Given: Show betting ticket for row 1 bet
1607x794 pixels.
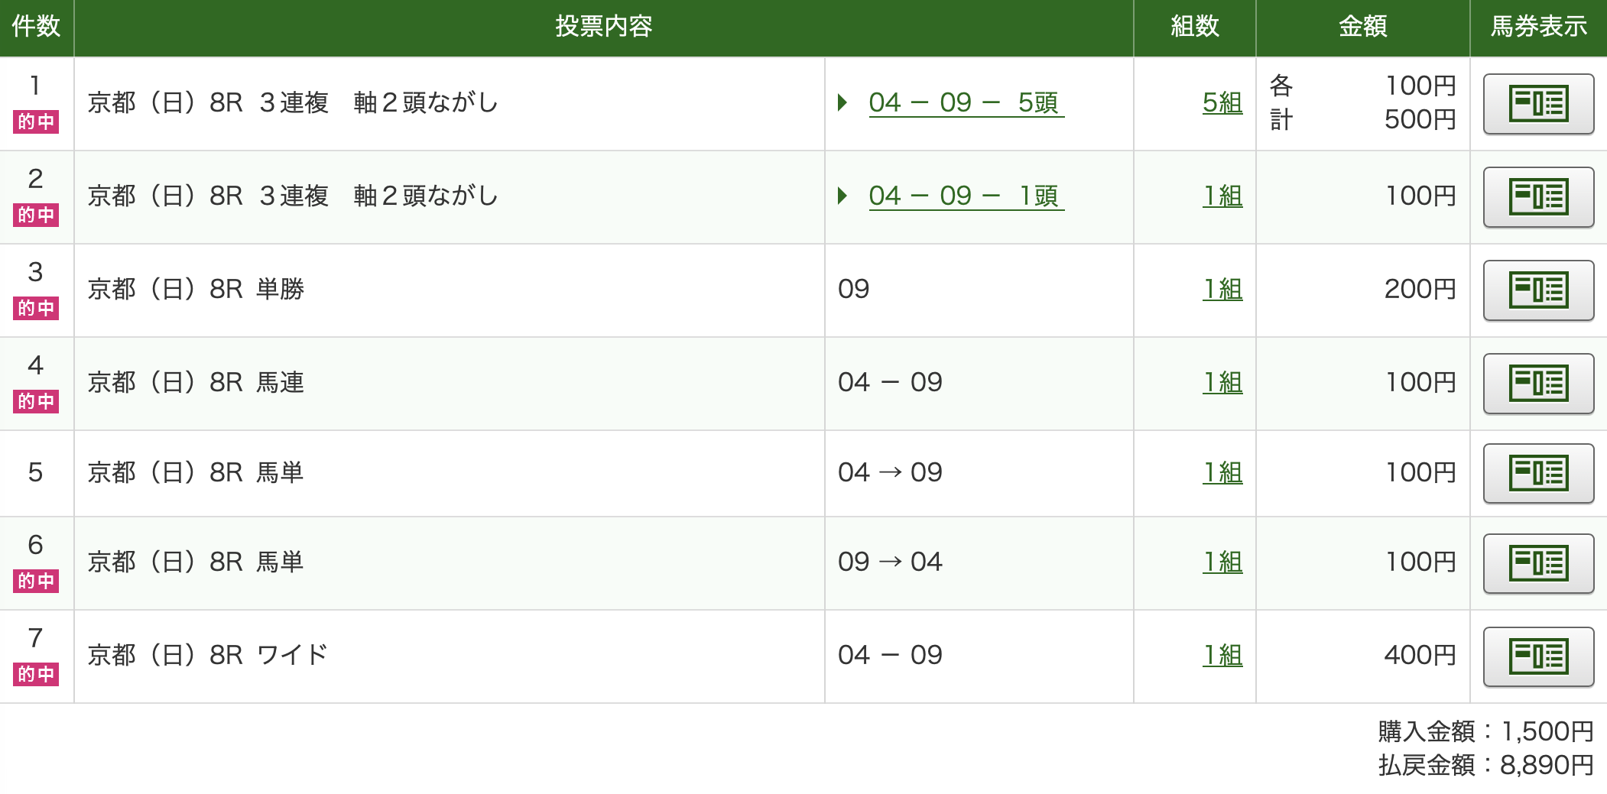Looking at the screenshot, I should tap(1537, 104).
